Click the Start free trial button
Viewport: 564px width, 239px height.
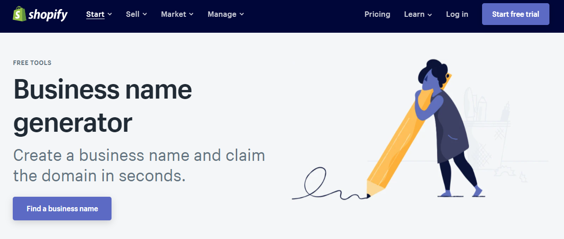[x=516, y=14]
